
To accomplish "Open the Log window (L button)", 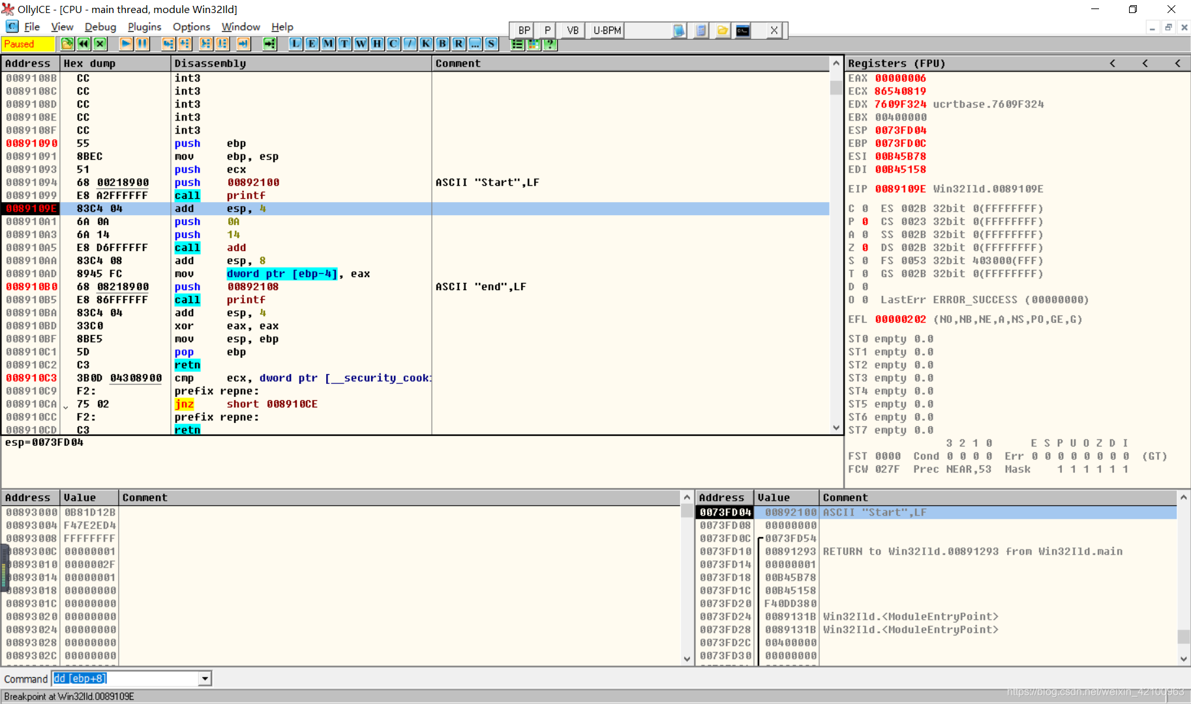I will 295,44.
